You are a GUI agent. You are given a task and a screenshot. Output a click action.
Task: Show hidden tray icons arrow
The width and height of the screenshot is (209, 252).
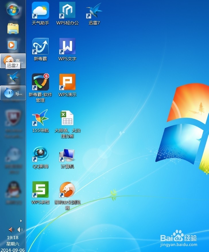pos(21,221)
